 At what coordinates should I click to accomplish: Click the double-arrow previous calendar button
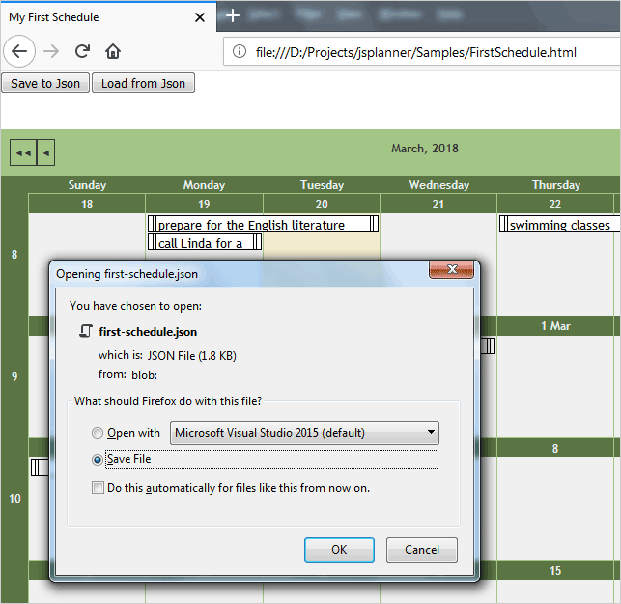(x=23, y=152)
